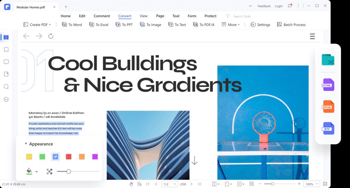This screenshot has height=188, width=350.
Task: Switch to the Comment tab
Action: [102, 16]
